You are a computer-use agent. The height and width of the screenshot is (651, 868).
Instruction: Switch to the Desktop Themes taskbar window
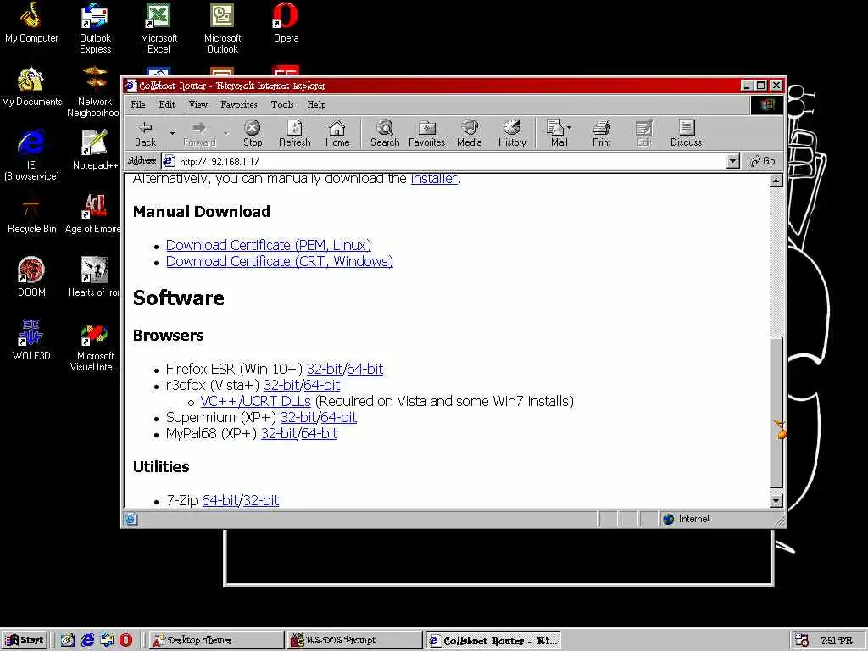[x=216, y=640]
